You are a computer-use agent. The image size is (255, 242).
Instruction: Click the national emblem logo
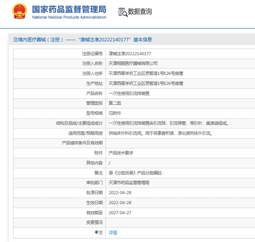pyautogui.click(x=20, y=11)
